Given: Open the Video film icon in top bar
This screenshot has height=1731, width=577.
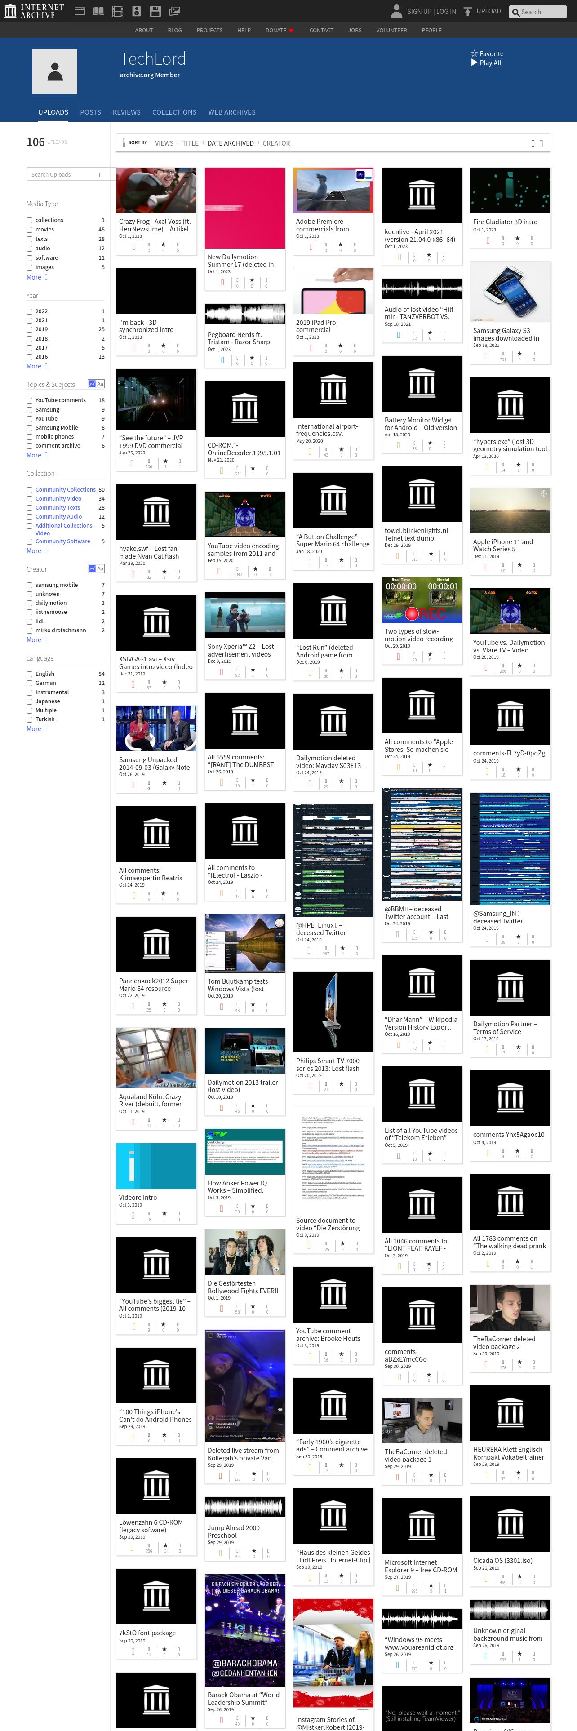Looking at the screenshot, I should coord(118,11).
